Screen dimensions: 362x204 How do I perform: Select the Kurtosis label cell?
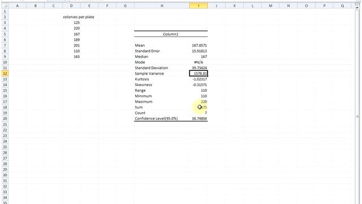(x=162, y=79)
